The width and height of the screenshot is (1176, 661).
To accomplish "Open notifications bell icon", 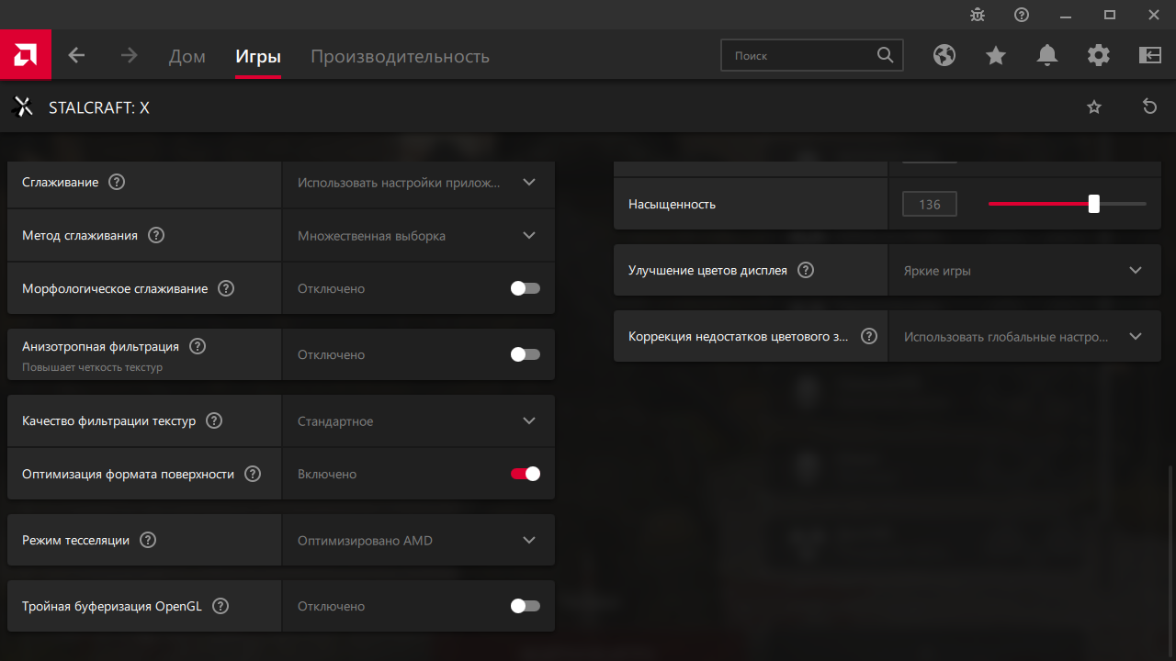I will point(1047,55).
